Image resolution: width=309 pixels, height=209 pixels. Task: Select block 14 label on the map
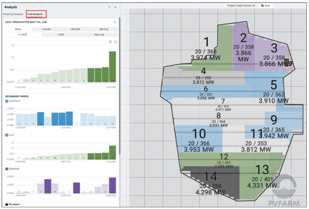210,176
